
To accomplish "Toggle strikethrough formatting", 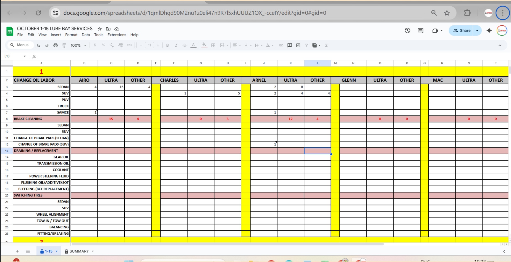I will tap(185, 45).
